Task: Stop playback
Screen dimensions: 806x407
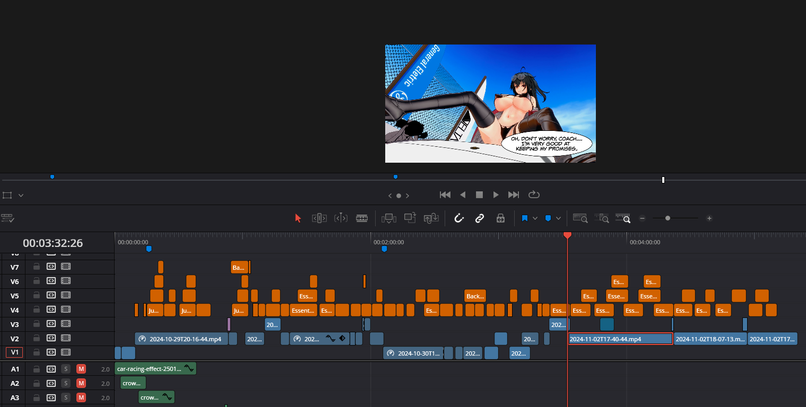Action: pos(479,195)
